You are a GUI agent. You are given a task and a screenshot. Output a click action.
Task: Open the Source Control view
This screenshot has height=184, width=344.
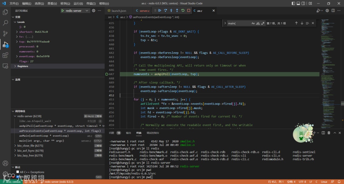click(x=5, y=33)
